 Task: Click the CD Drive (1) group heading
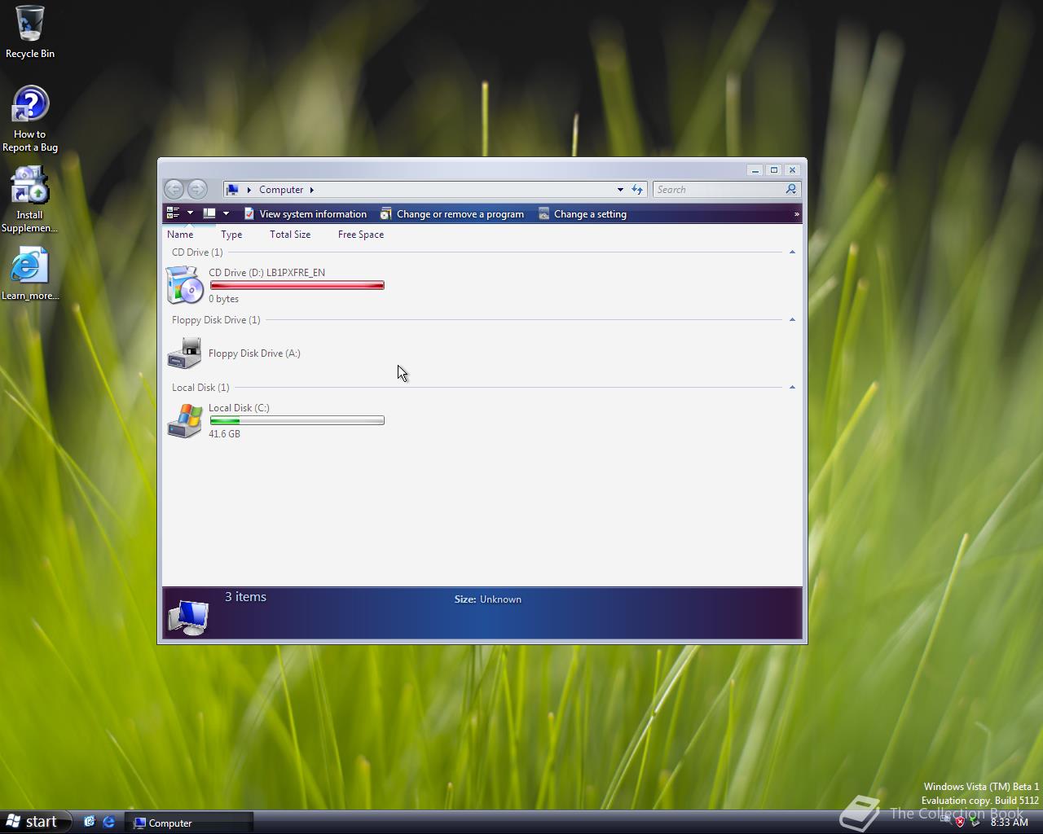[x=197, y=252]
